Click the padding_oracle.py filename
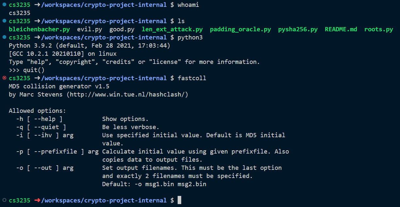This screenshot has height=207, width=400. [240, 29]
